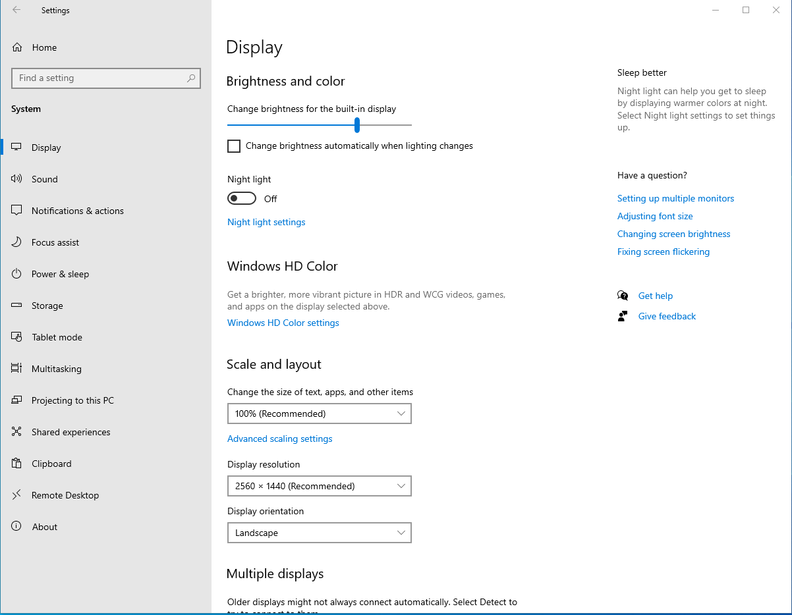Click the Give feedback link text
Image resolution: width=792 pixels, height=615 pixels.
click(667, 316)
